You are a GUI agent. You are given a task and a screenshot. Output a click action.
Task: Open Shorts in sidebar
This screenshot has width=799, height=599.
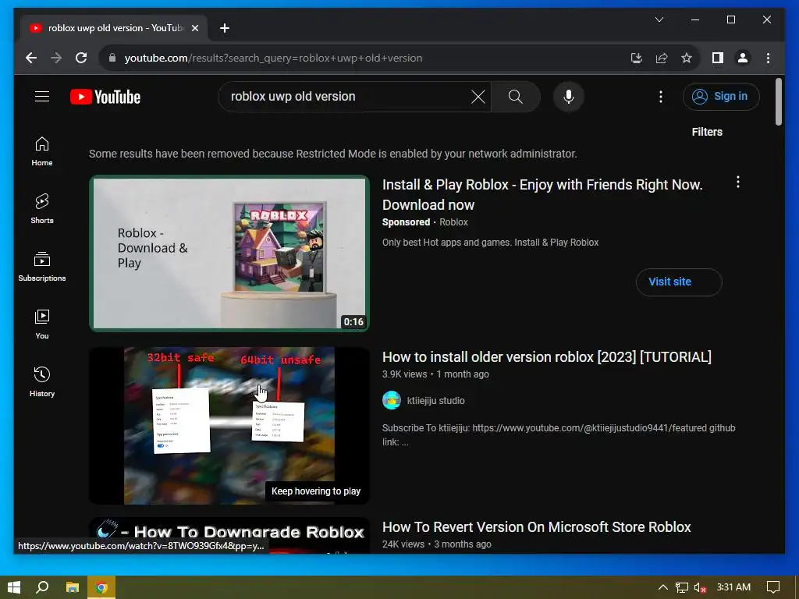[42, 209]
